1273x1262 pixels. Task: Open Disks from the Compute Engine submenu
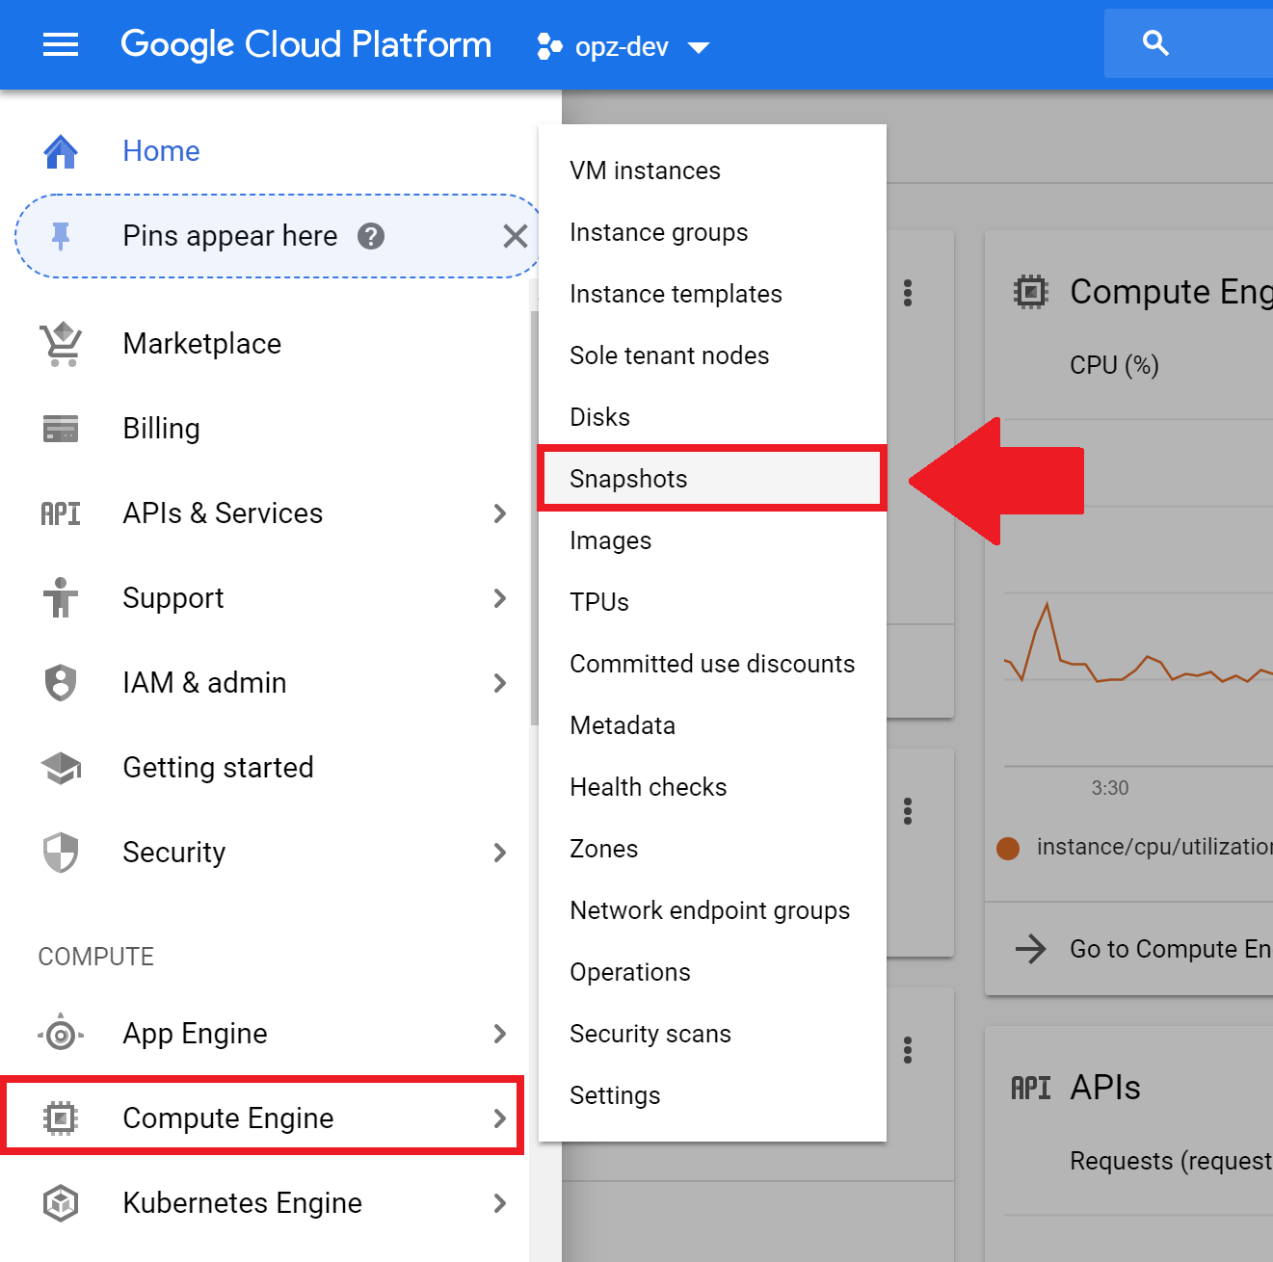[x=712, y=417]
